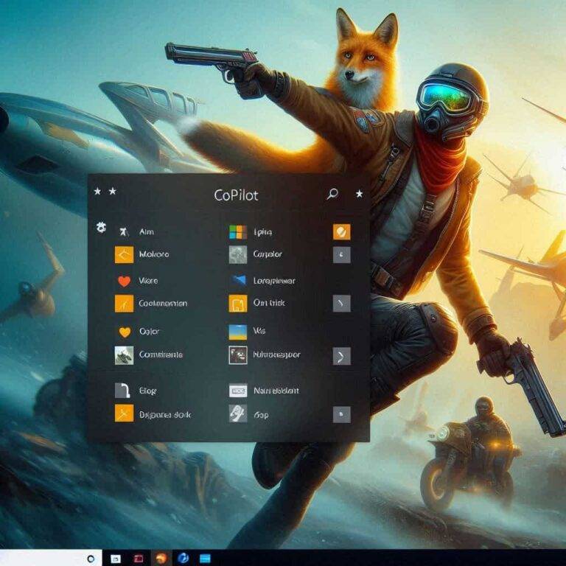Click the magnifier search icon beside CoPilot title
The height and width of the screenshot is (566, 566).
pos(332,194)
